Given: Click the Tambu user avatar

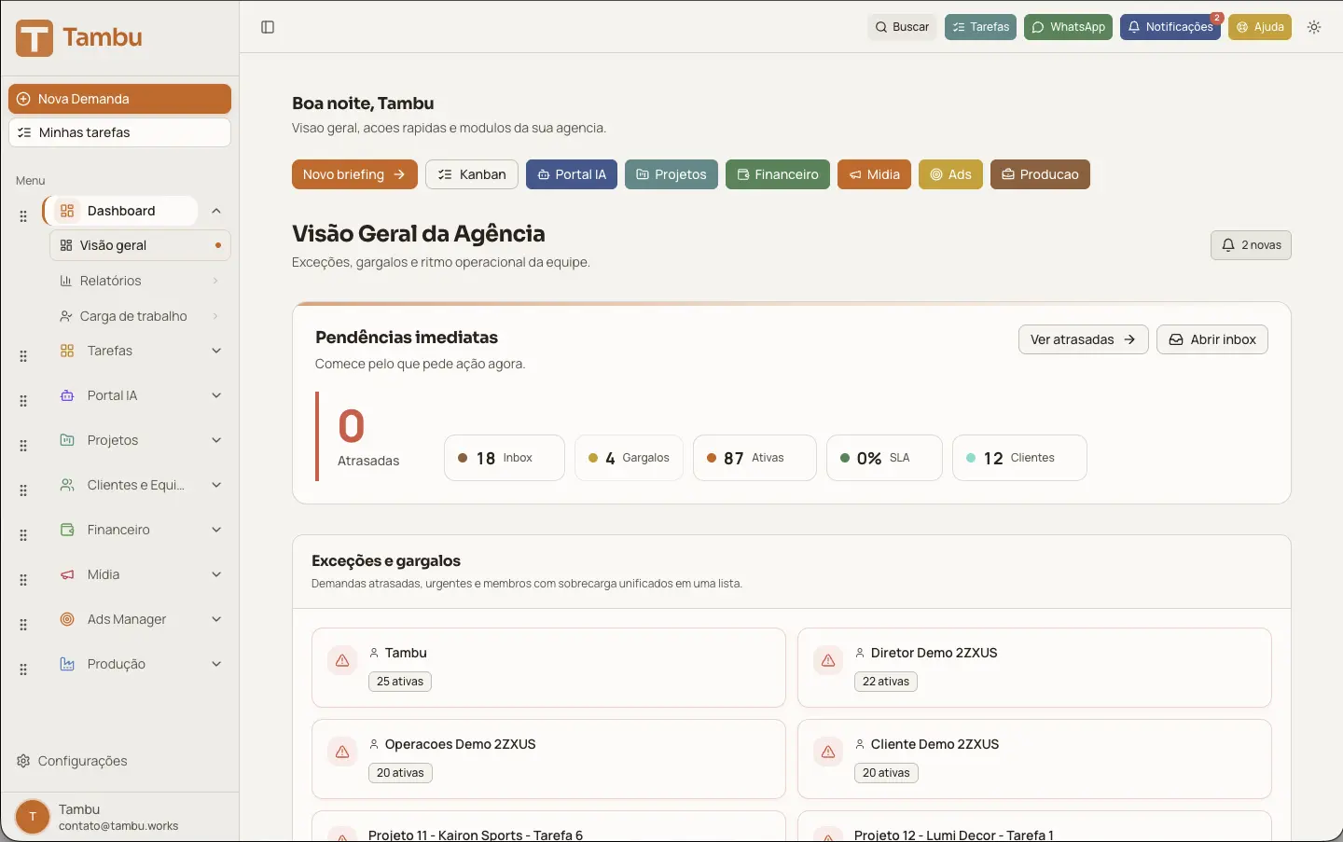Looking at the screenshot, I should [x=33, y=817].
